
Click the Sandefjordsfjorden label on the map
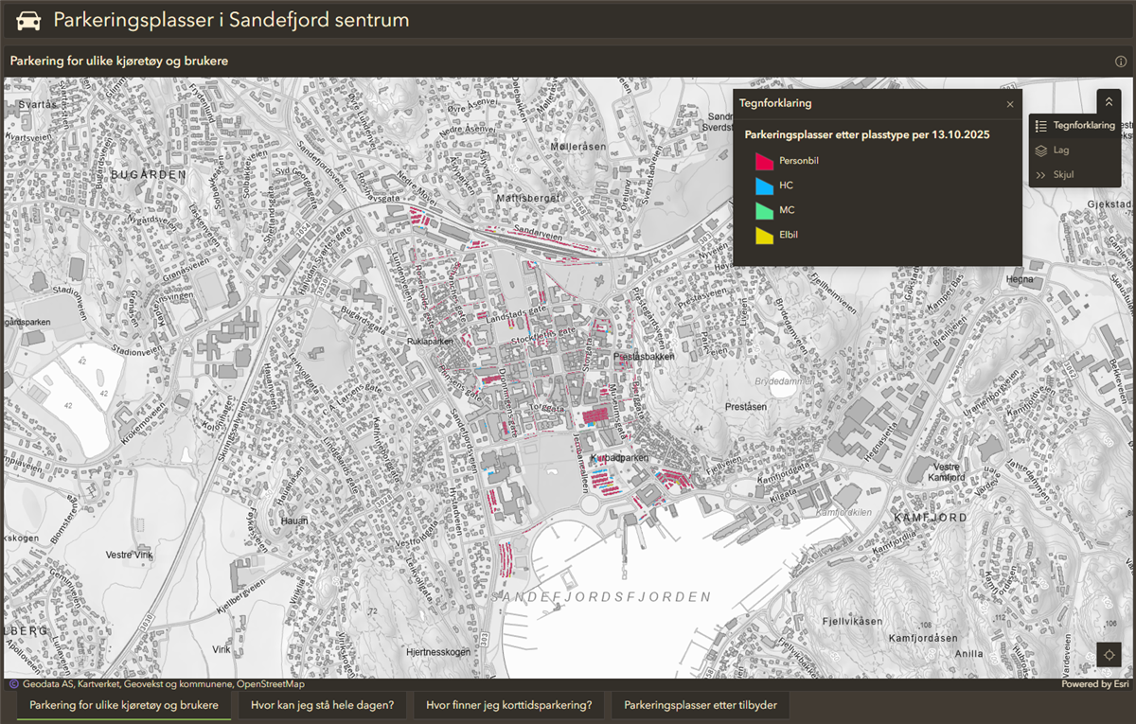pyautogui.click(x=600, y=597)
